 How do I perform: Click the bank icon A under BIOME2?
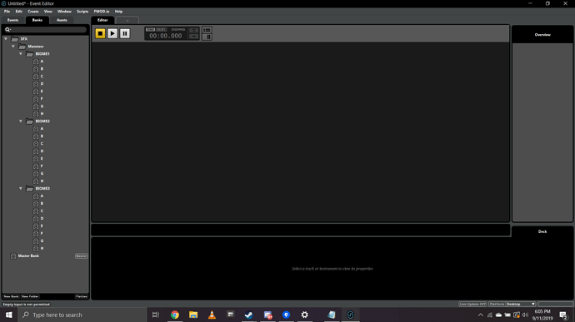click(36, 129)
